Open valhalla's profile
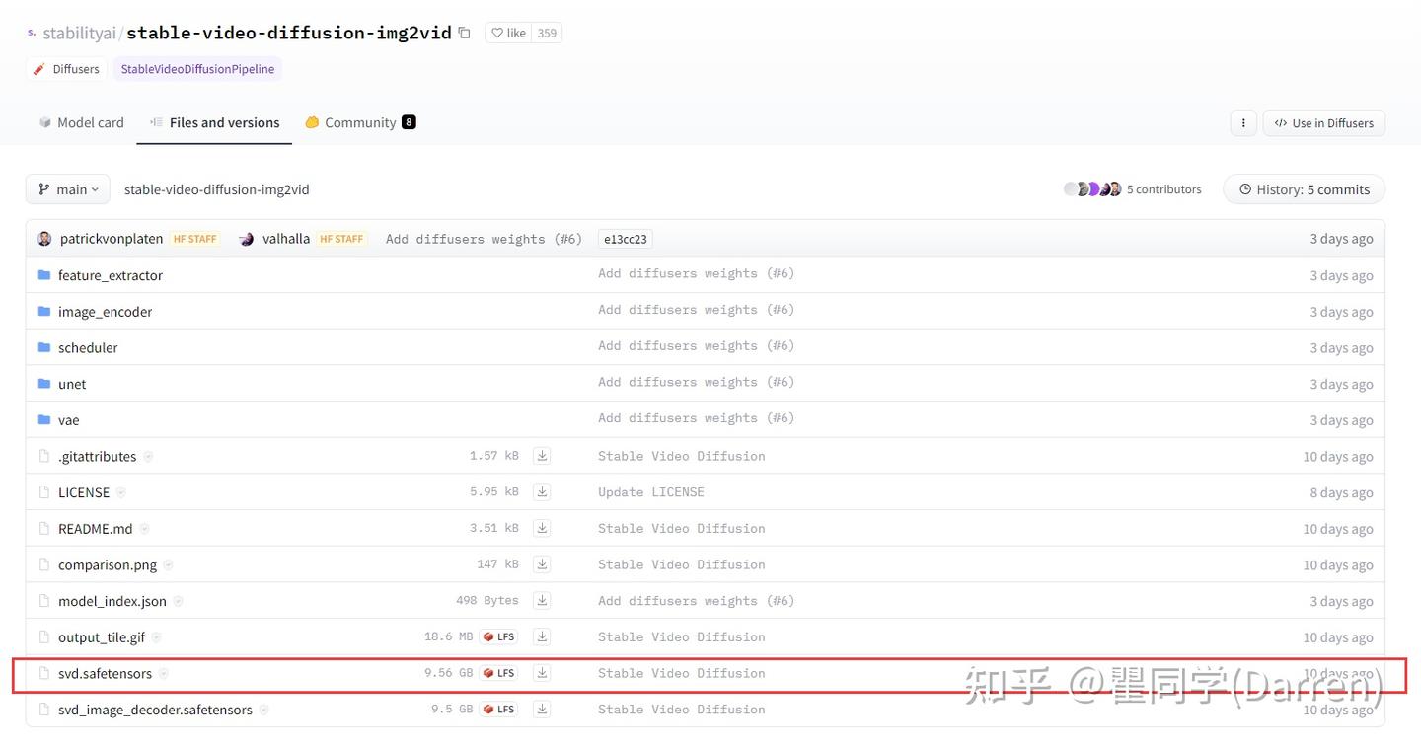Viewport: 1421px width, 748px height. [x=286, y=239]
